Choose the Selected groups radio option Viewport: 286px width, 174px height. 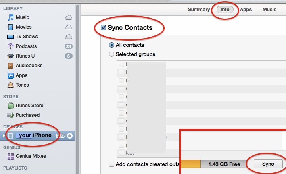pos(111,54)
